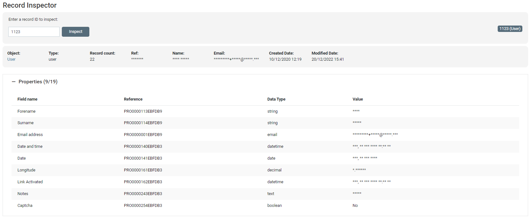
Task: Open the User object link
Action: pyautogui.click(x=11, y=59)
